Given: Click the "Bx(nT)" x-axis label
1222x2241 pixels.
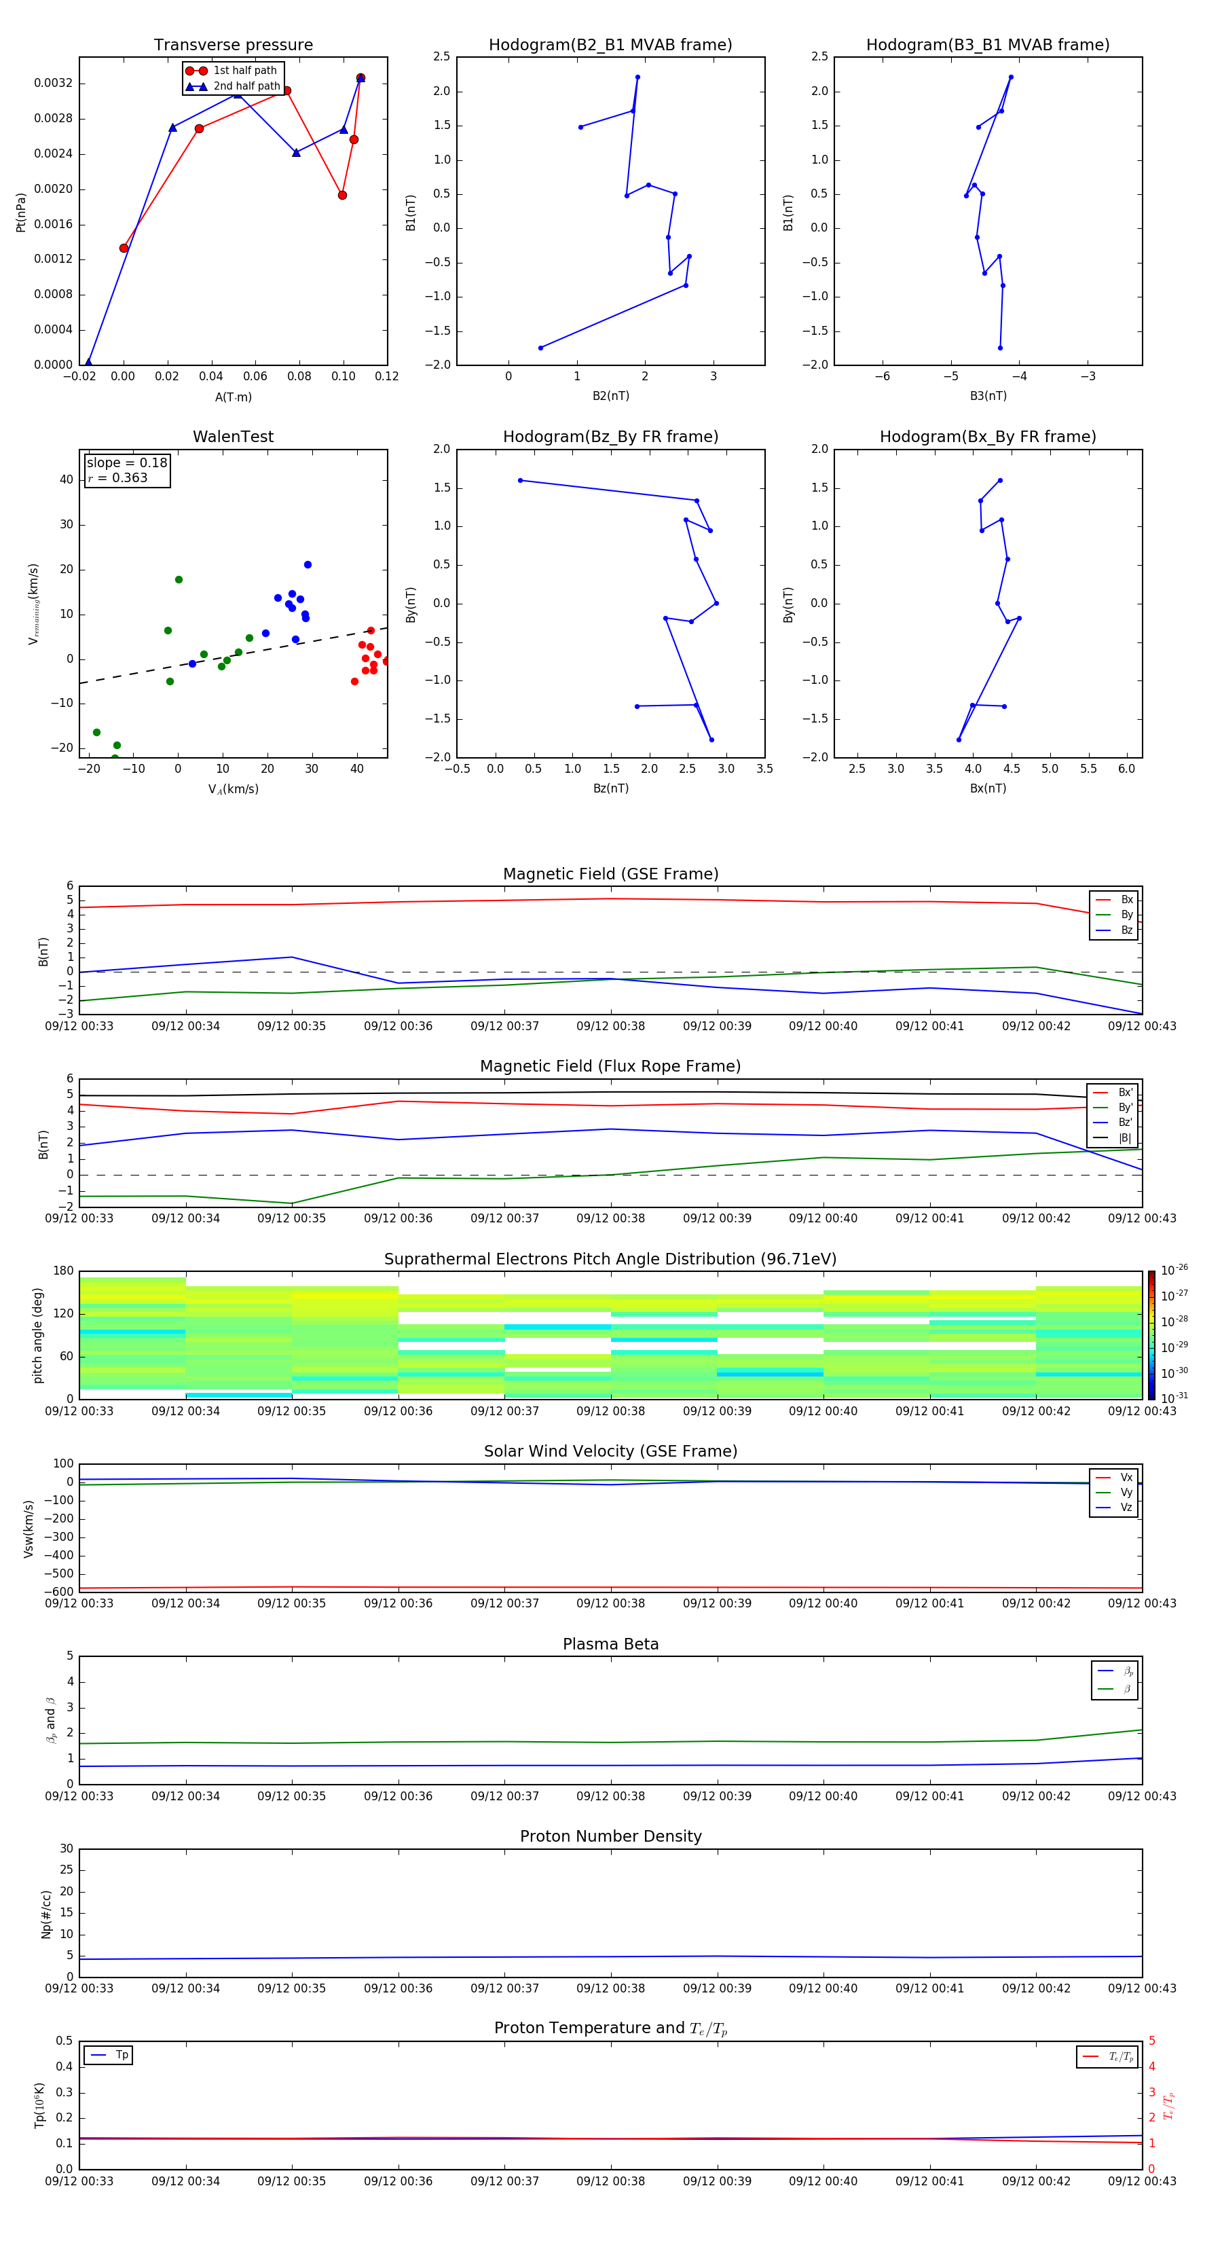Looking at the screenshot, I should click(988, 788).
